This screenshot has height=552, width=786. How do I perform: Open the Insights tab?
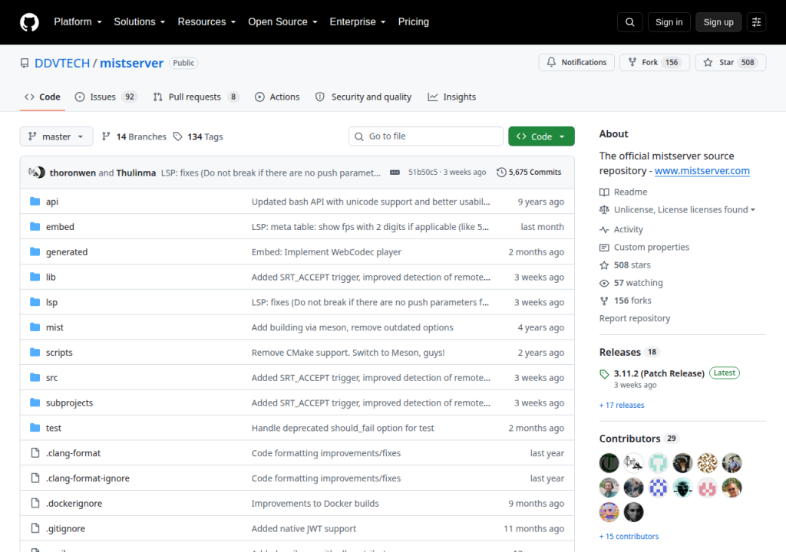[x=451, y=97]
